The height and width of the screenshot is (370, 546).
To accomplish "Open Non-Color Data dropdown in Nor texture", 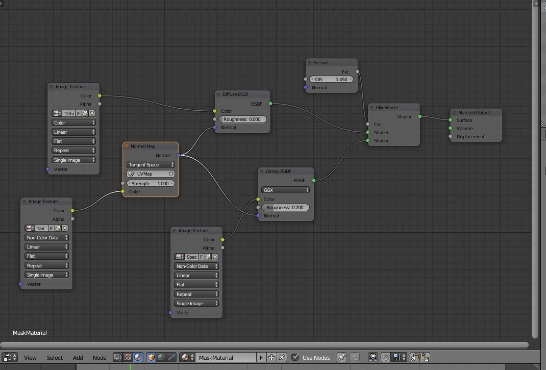I will [46, 238].
